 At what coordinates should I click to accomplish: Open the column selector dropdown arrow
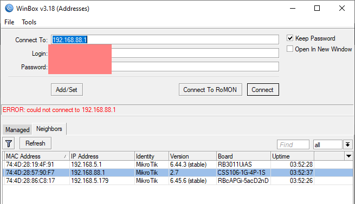coord(348,156)
